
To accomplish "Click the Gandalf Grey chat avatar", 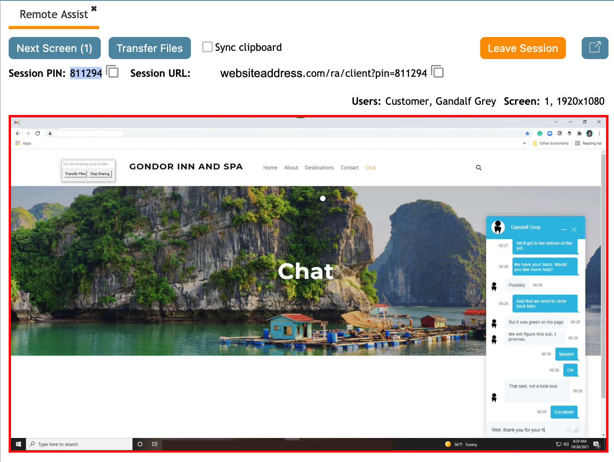I will 498,227.
